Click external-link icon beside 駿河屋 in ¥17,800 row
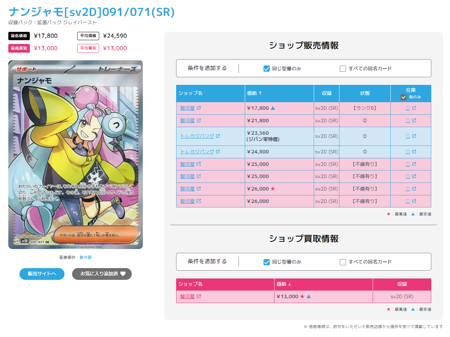The height and width of the screenshot is (337, 450). coord(199,108)
